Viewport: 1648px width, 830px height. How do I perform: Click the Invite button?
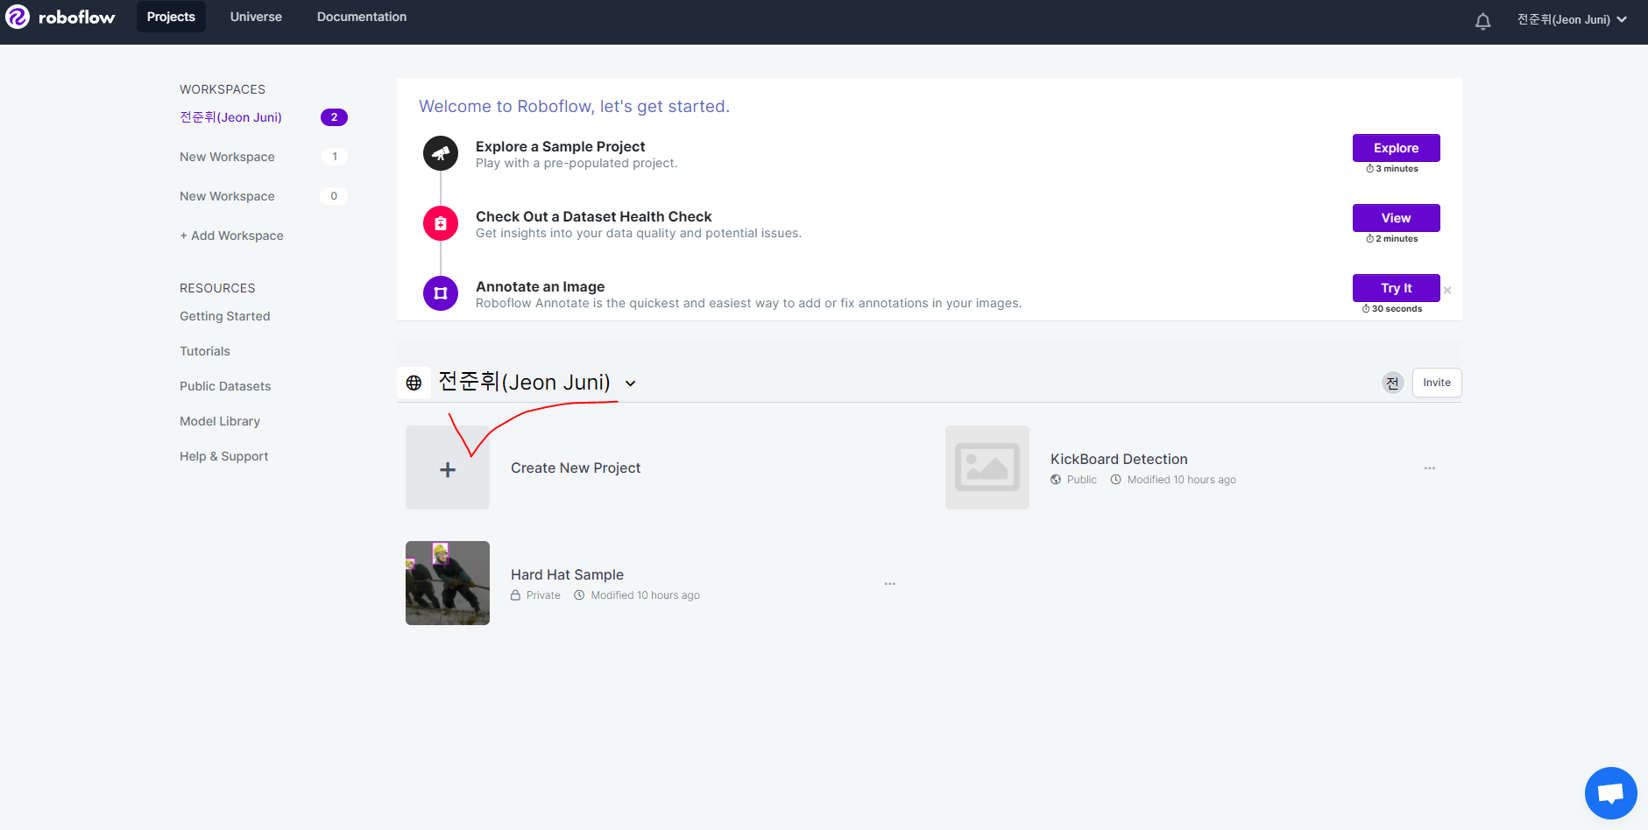click(x=1437, y=383)
